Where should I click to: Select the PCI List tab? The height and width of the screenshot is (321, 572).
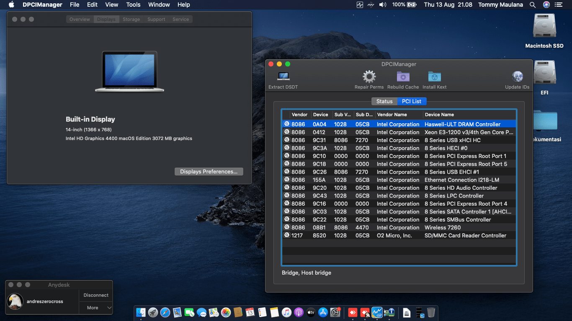tap(412, 101)
